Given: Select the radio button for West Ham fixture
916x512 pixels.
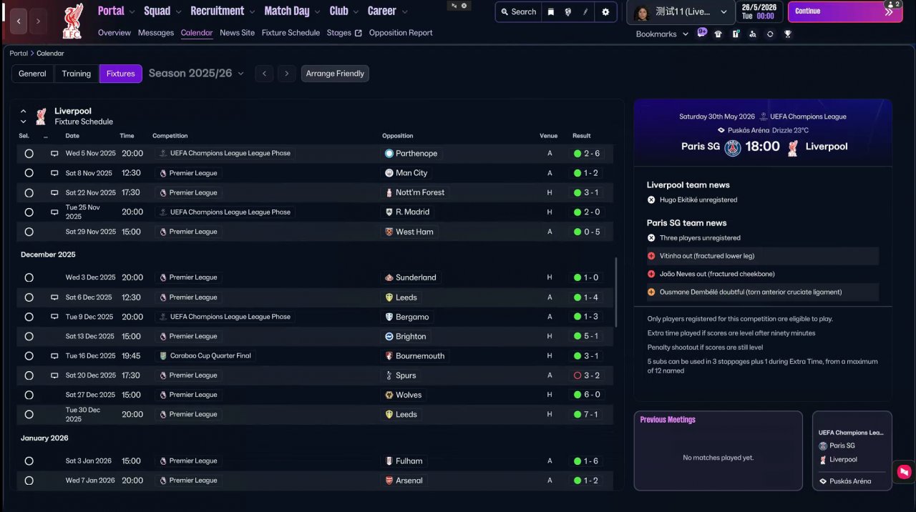Looking at the screenshot, I should 29,232.
